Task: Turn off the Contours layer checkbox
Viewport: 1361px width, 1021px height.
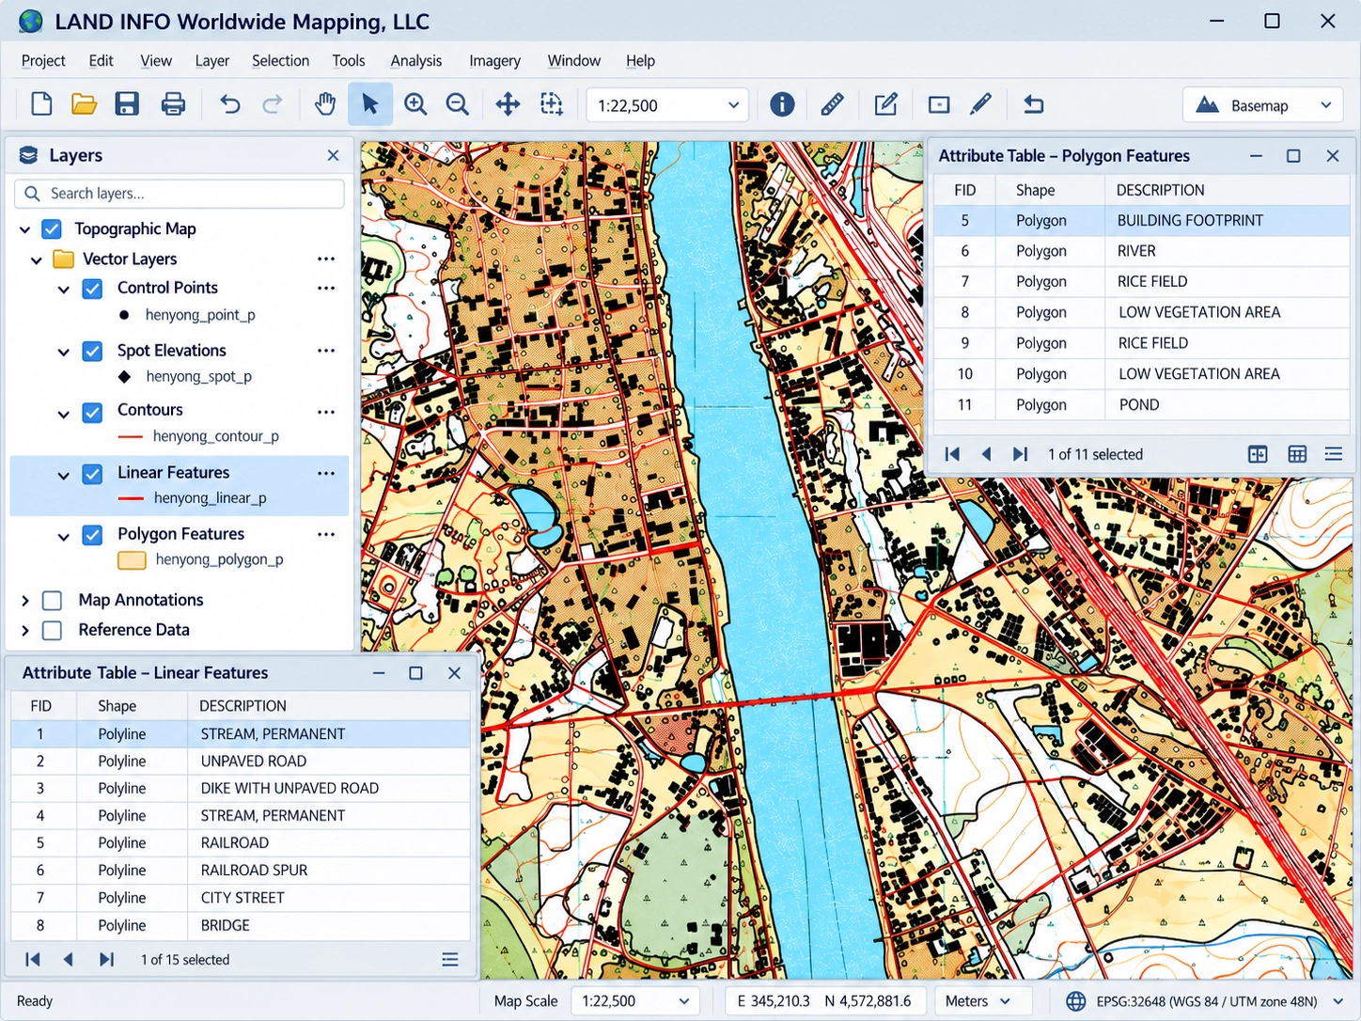Action: point(92,412)
